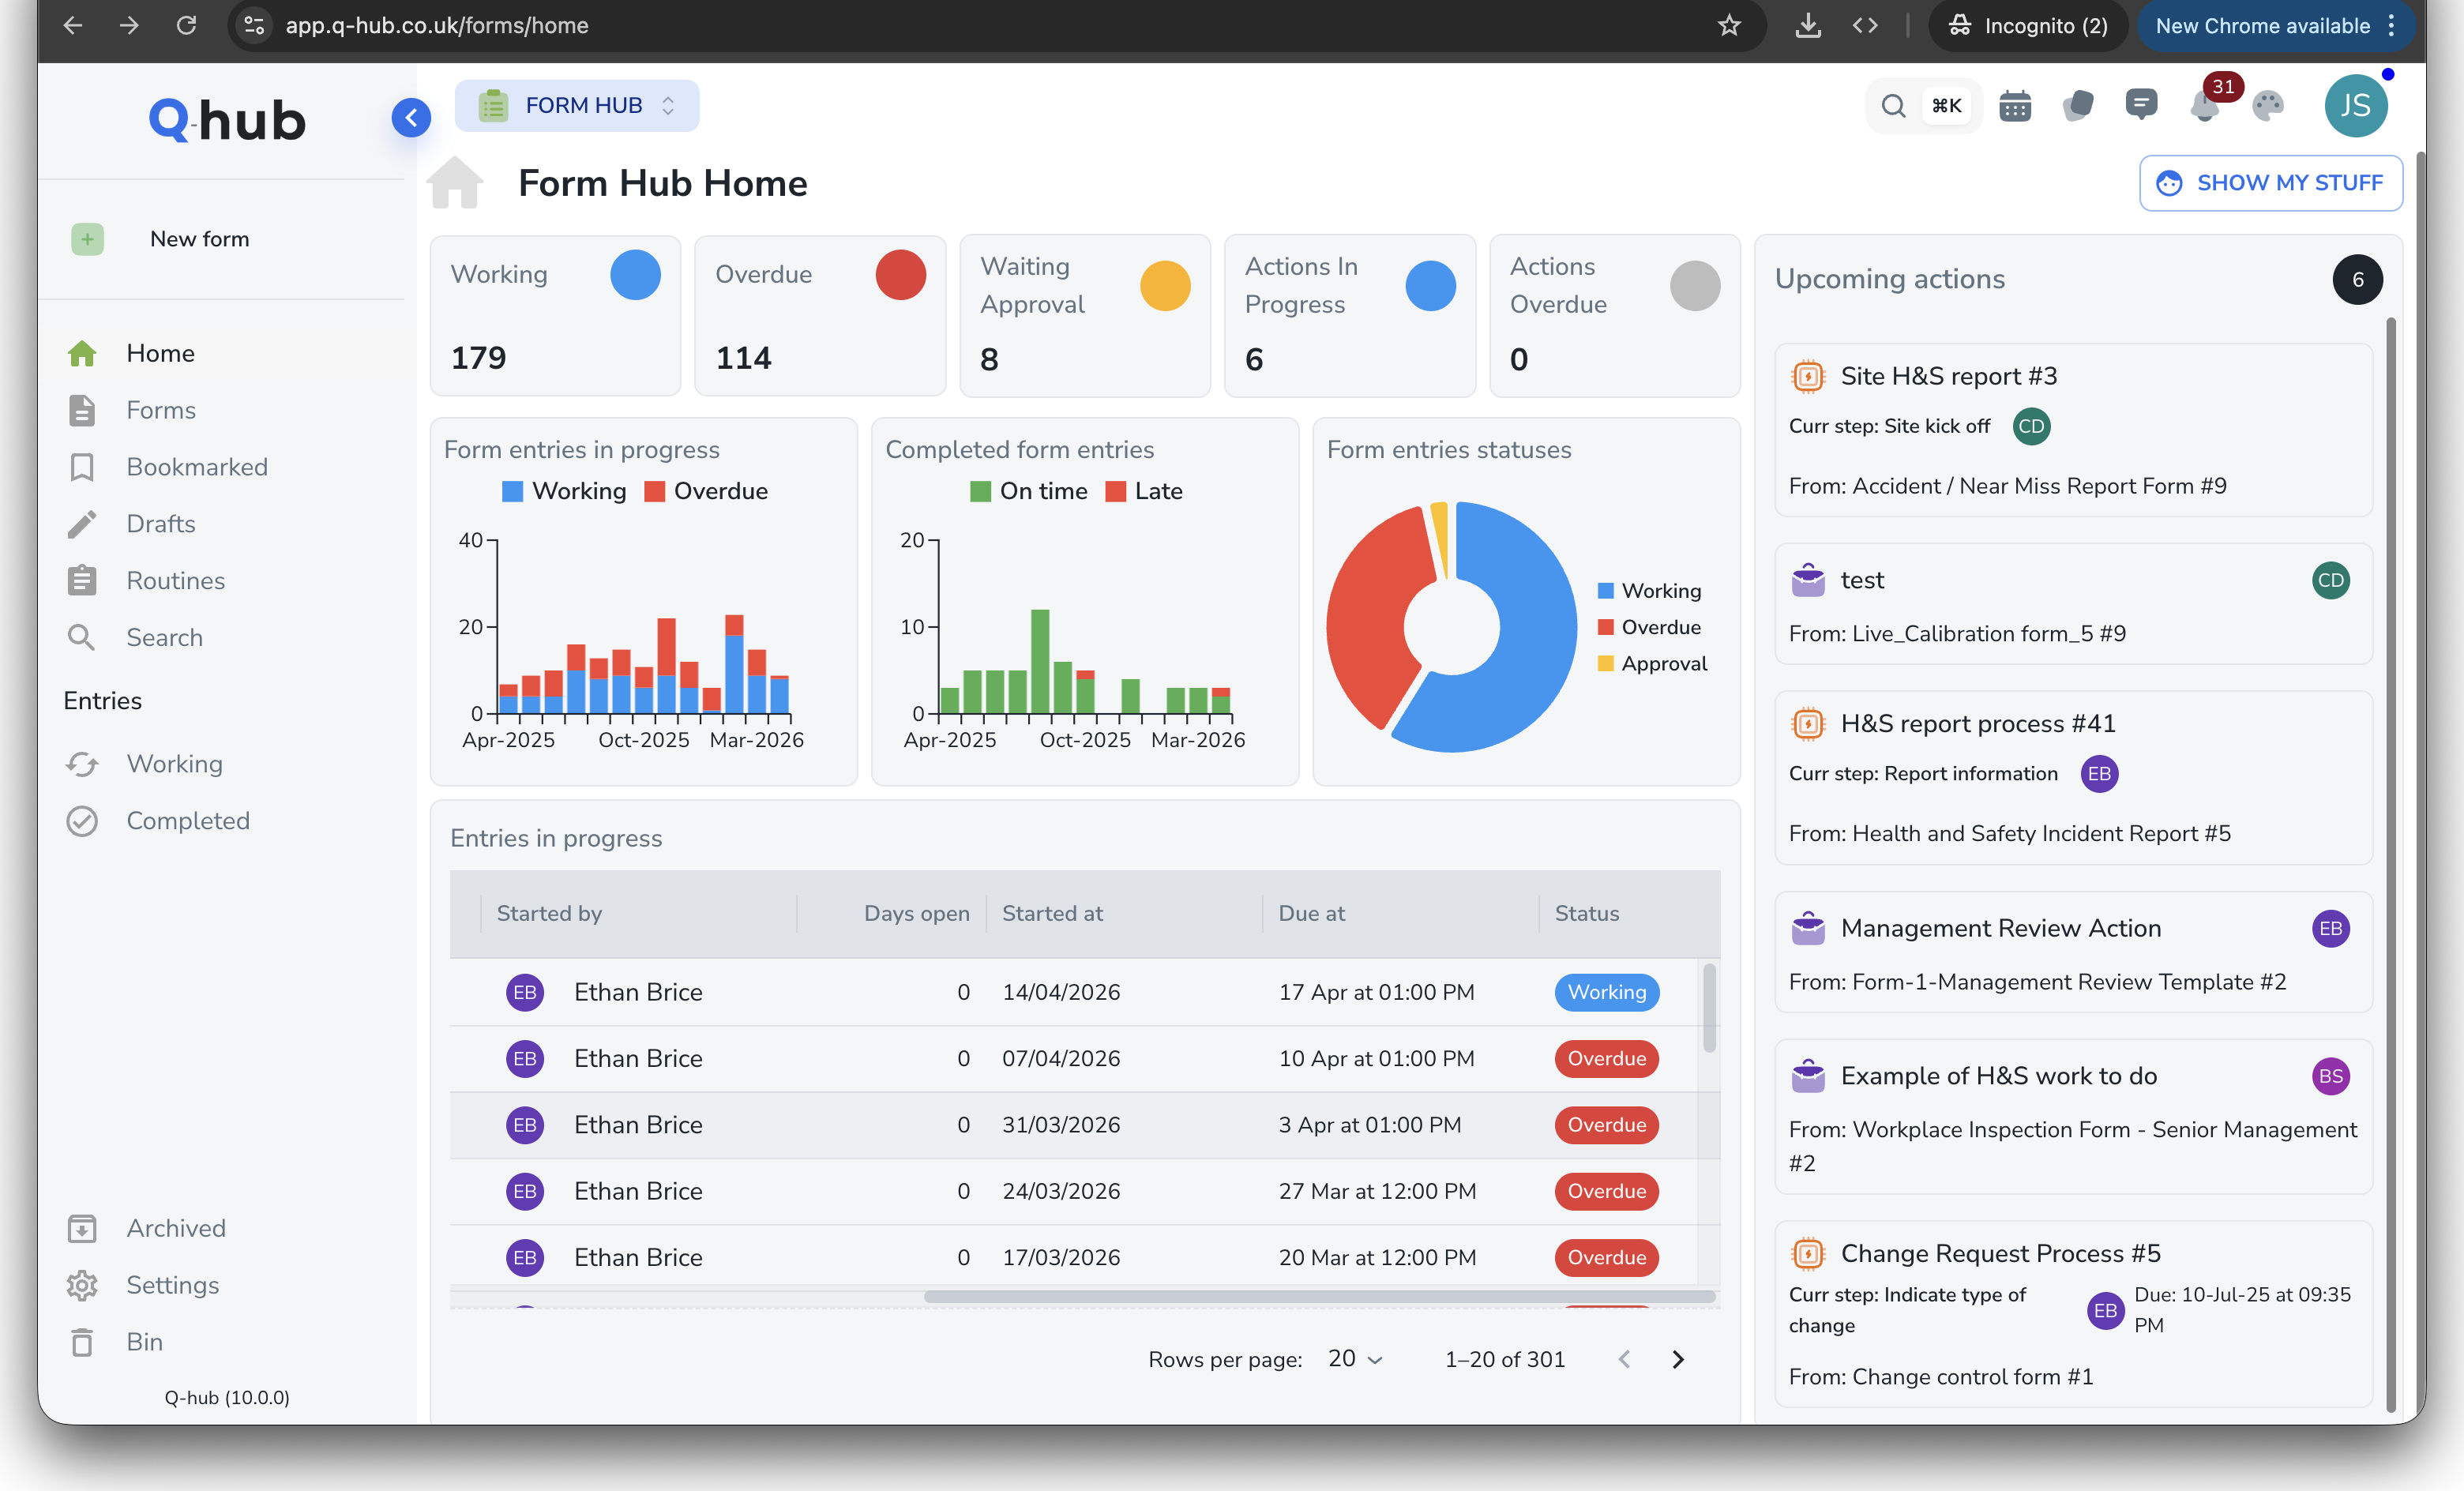Image resolution: width=2464 pixels, height=1491 pixels.
Task: Create a New form
Action: tap(199, 238)
